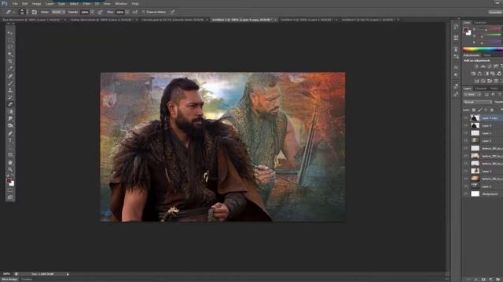
Task: Toggle lock image pixels (brush icon)
Action: click(480, 110)
